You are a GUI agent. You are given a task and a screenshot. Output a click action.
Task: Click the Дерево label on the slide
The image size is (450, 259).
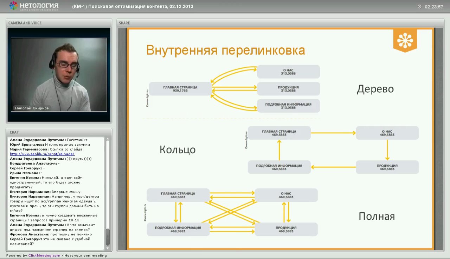point(375,89)
